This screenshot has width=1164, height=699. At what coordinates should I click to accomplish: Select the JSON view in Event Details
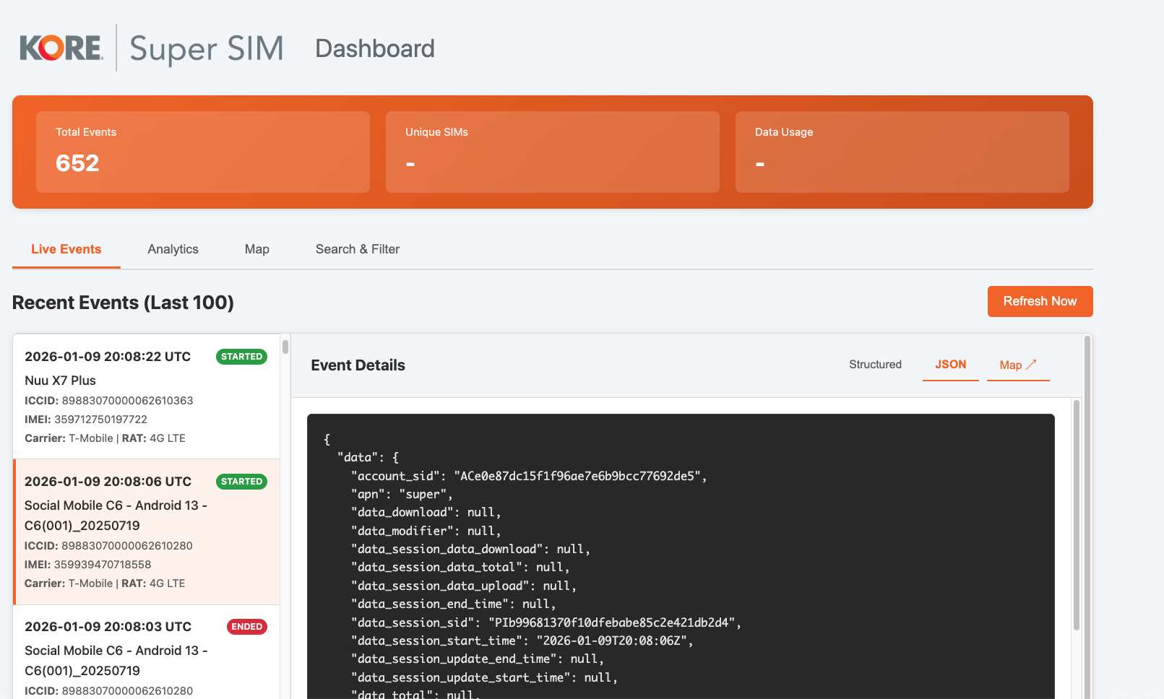pyautogui.click(x=950, y=365)
